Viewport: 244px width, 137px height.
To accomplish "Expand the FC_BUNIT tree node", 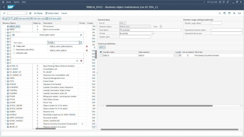I will pyautogui.click(x=6, y=69).
